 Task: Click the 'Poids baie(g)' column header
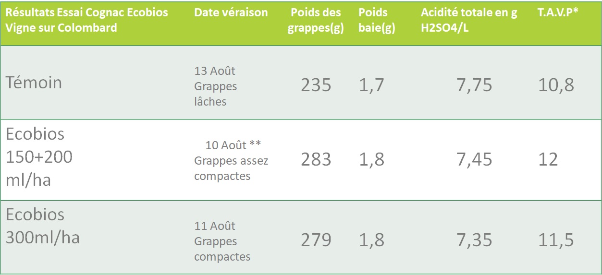(x=377, y=20)
